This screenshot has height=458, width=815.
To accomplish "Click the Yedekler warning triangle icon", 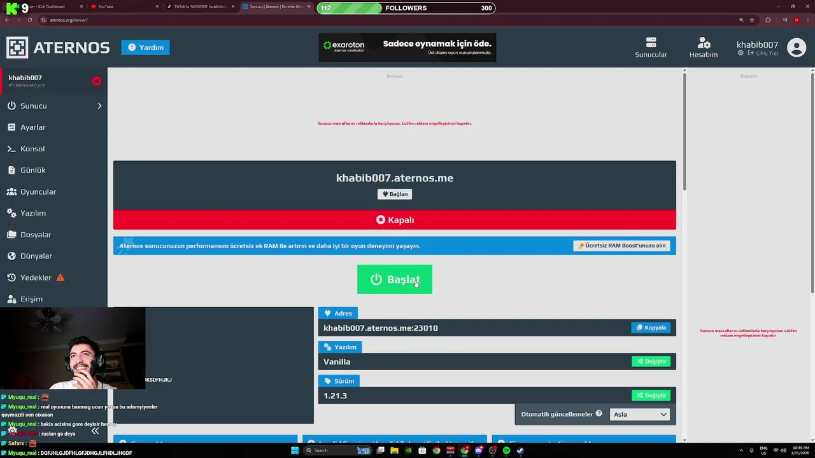I will [60, 277].
